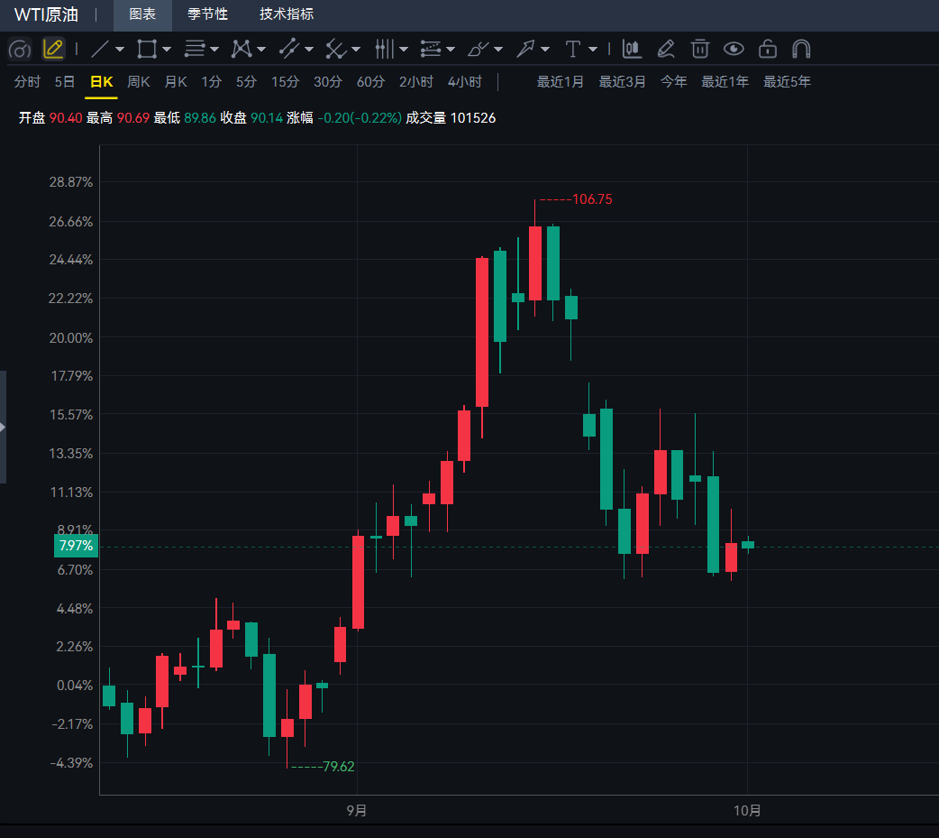This screenshot has width=939, height=838.
Task: Select the 15分 interval
Action: tap(285, 82)
